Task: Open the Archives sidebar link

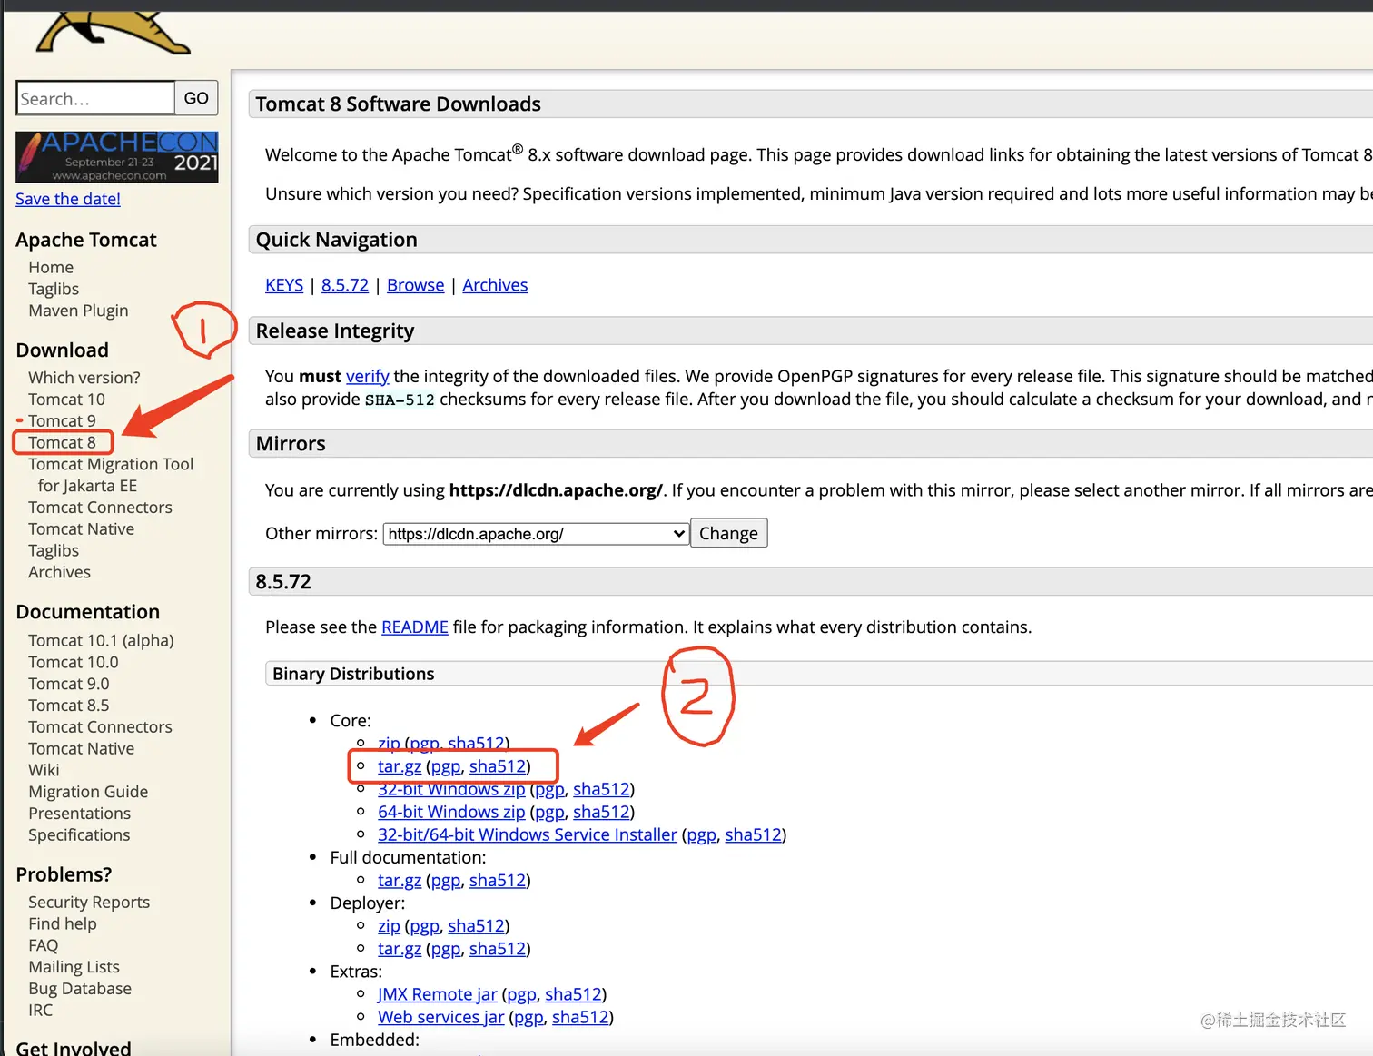Action: click(x=59, y=572)
